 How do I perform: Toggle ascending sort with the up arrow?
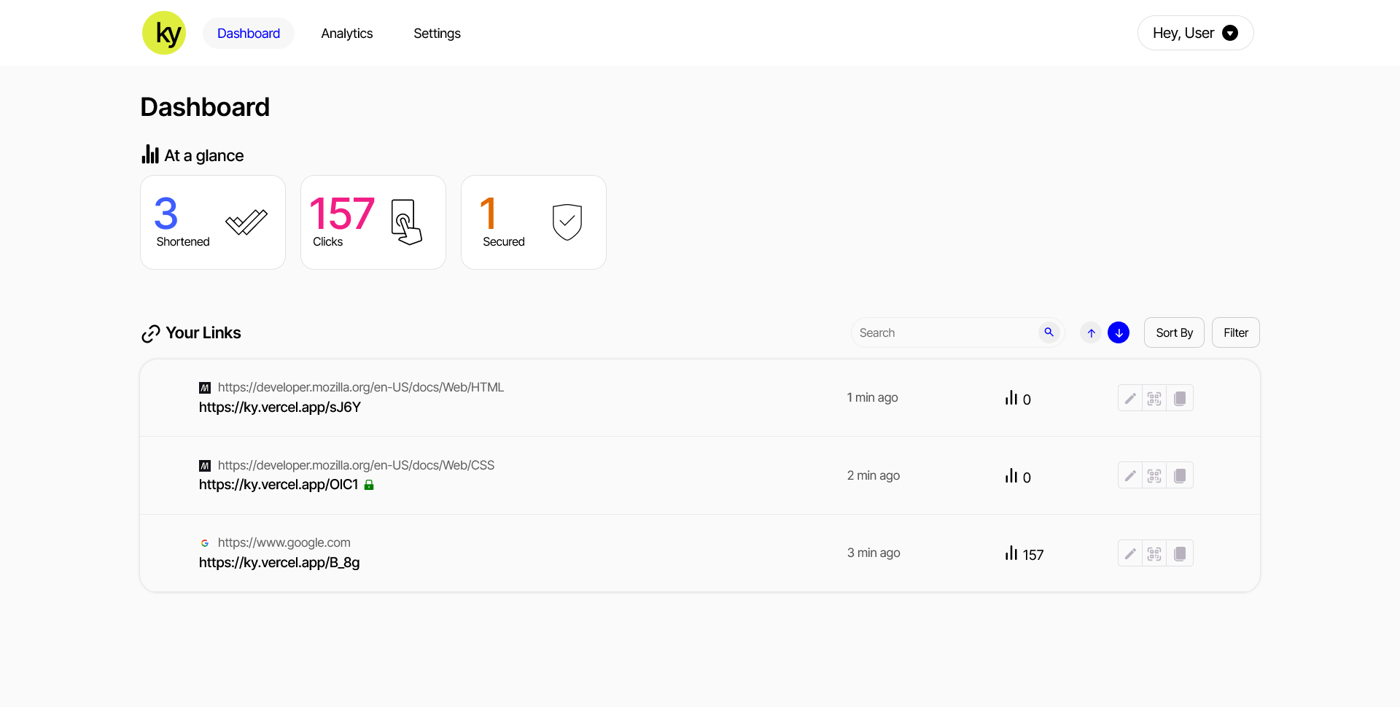coord(1091,332)
